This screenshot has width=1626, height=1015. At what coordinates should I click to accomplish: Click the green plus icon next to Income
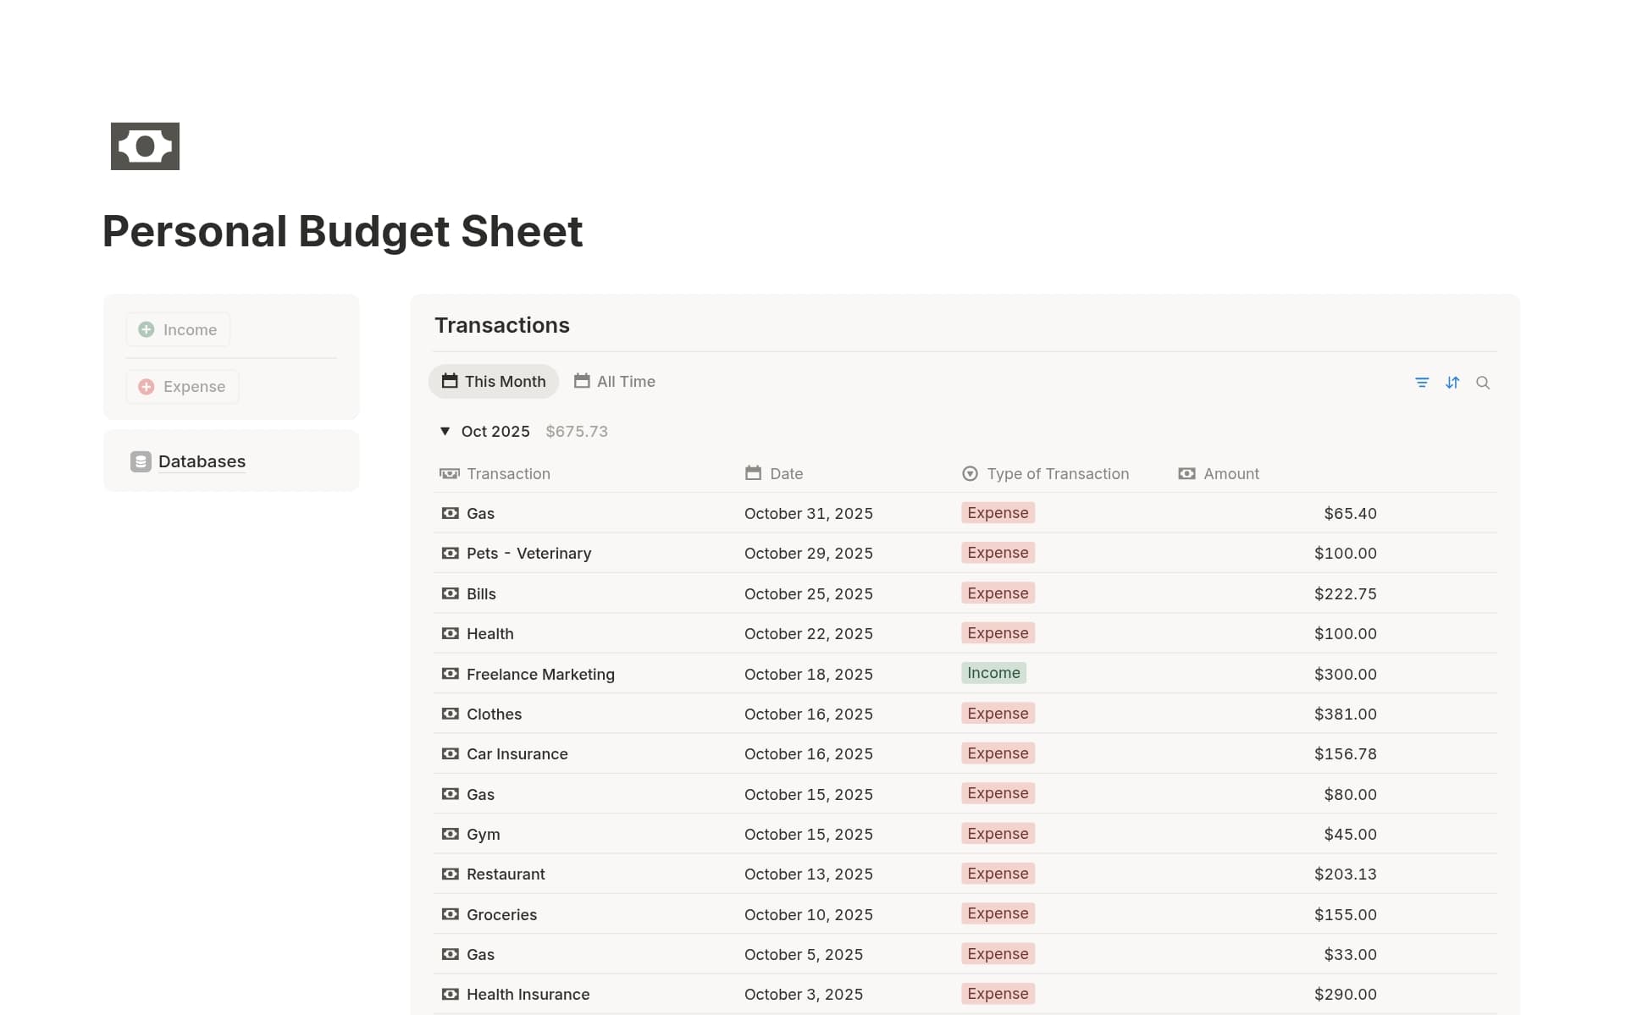146,329
